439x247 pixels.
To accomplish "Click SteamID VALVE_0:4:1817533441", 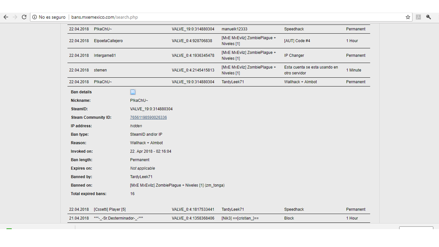I will [x=193, y=210].
